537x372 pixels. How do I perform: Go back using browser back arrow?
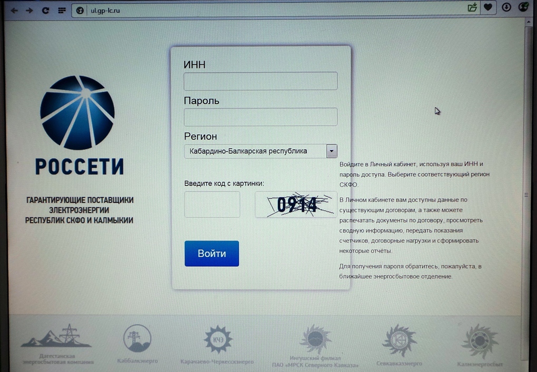click(x=14, y=11)
